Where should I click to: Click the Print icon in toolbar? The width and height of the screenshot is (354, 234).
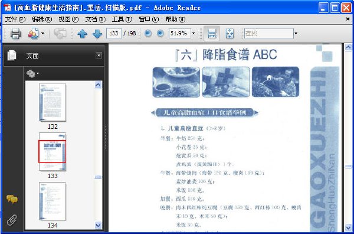15,34
